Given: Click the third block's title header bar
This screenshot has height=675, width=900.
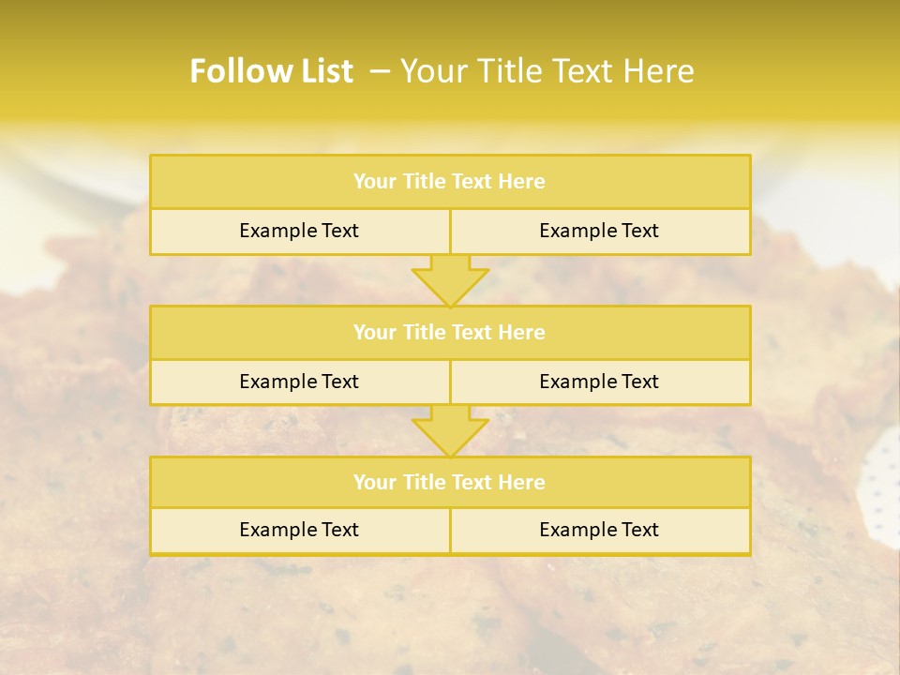Looking at the screenshot, I should (x=449, y=482).
